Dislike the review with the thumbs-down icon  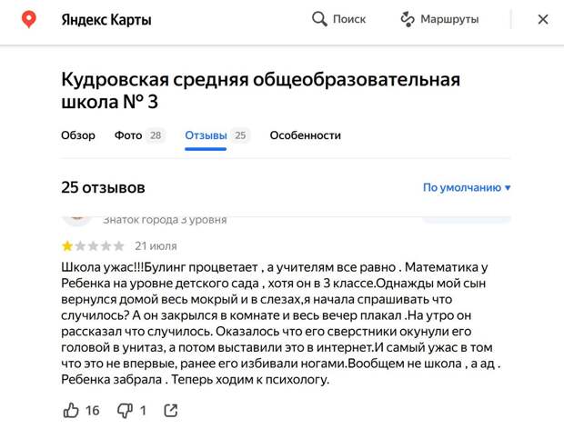click(x=126, y=410)
